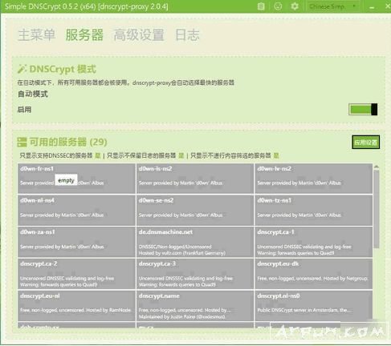Select server d0wn-tz-ns1
The width and height of the screenshot is (391, 346).
pyautogui.click(x=314, y=211)
